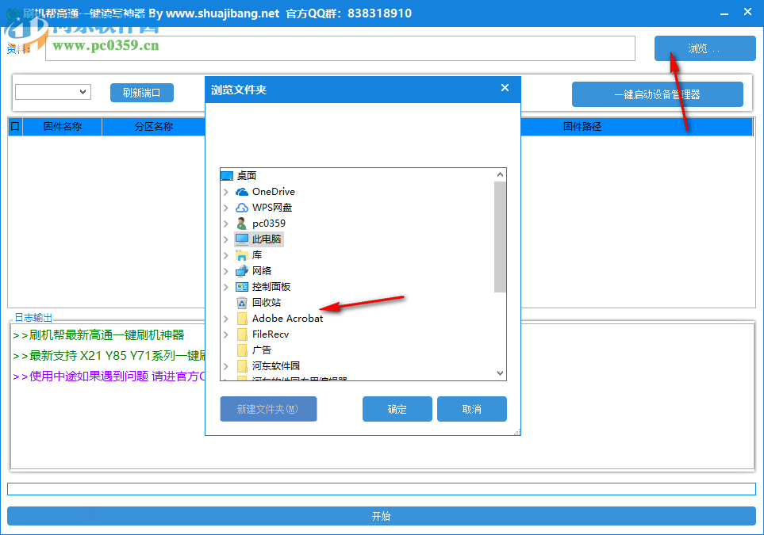
Task: Expand the WPS网盘 tree node
Action: click(x=226, y=208)
